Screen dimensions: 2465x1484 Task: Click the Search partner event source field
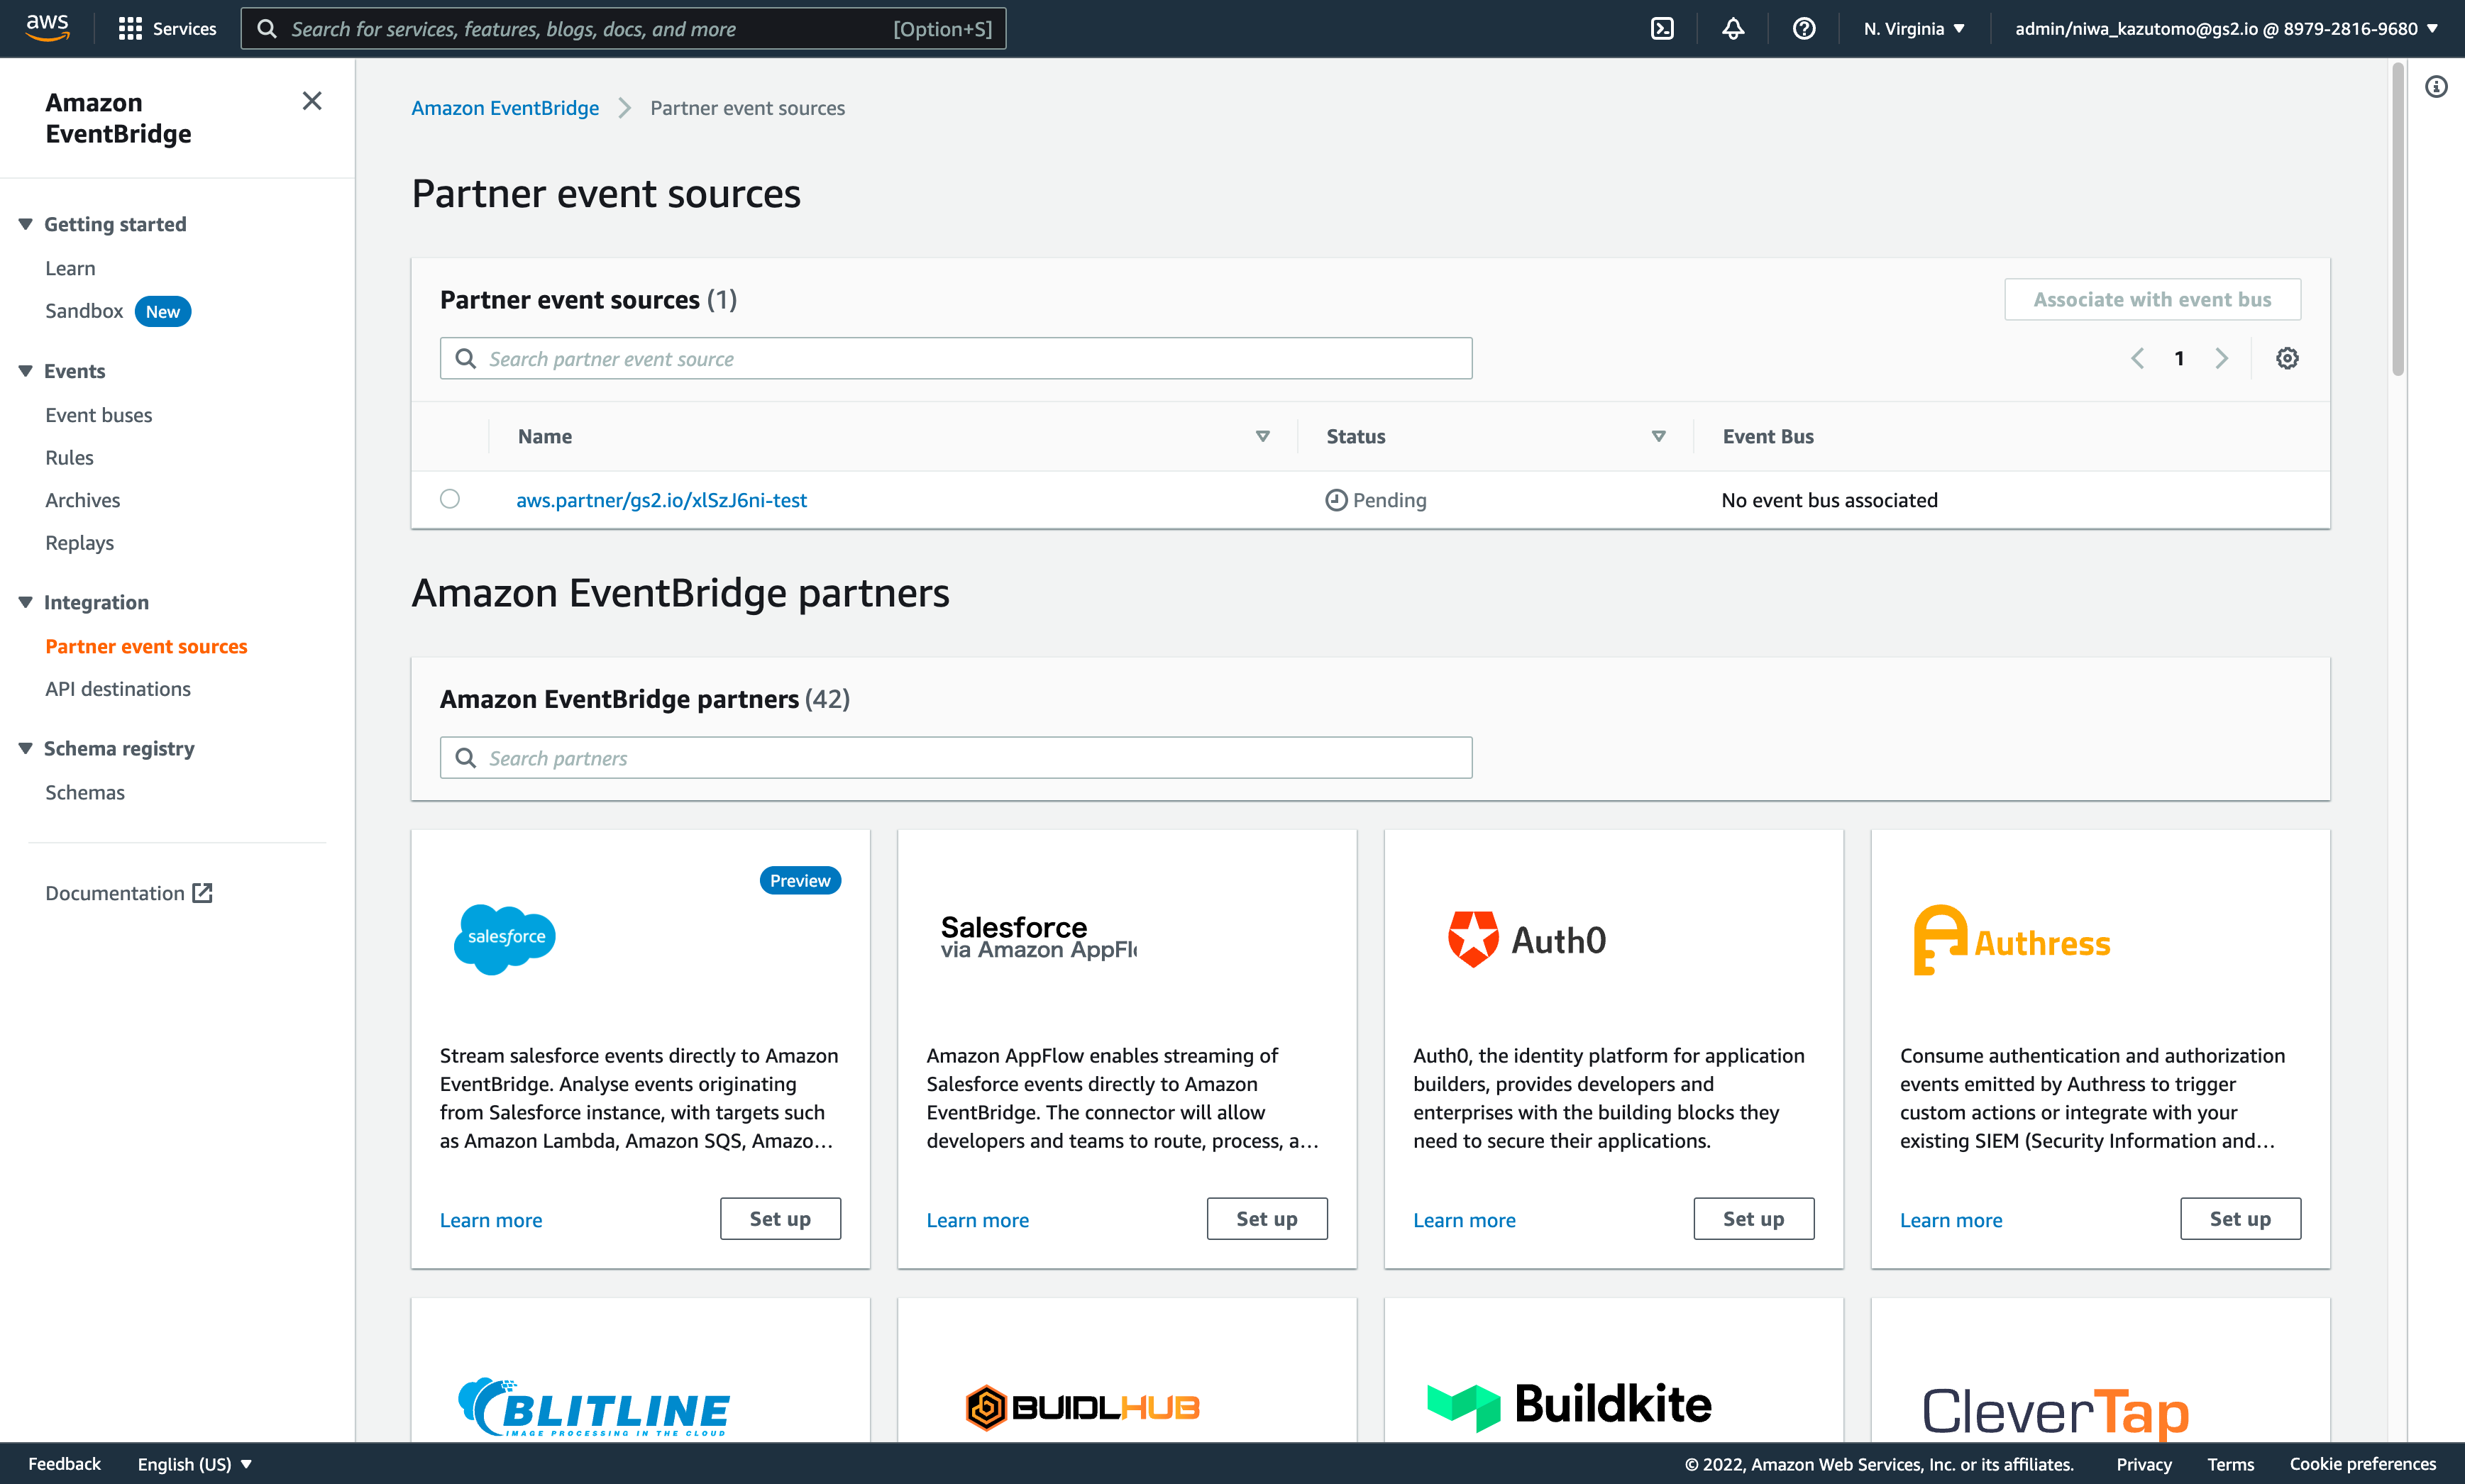(x=956, y=358)
